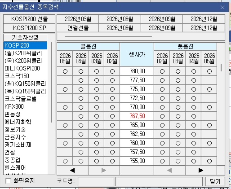
Task: Choose 2026년06월 in the KOSPI200 선물 row
Action: [120, 19]
